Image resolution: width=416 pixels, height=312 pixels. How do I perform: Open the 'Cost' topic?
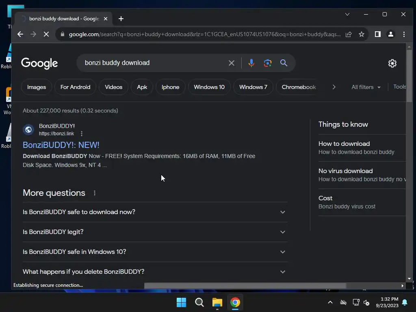tap(362, 202)
